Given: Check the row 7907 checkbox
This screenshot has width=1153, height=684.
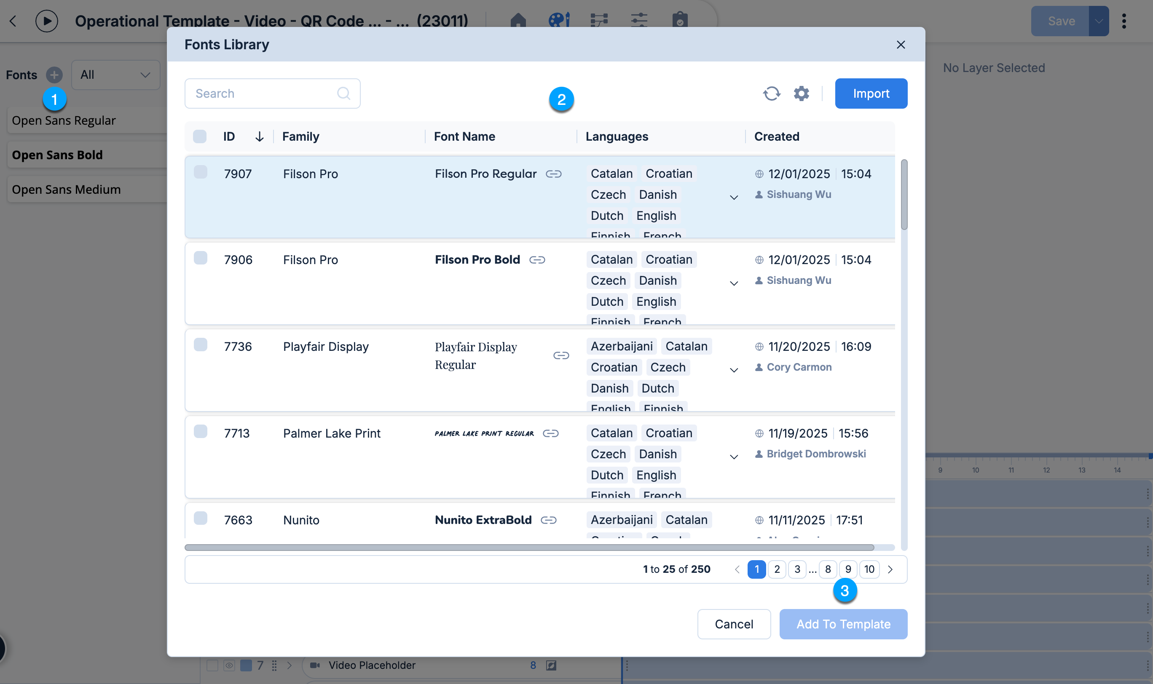Looking at the screenshot, I should pyautogui.click(x=200, y=172).
